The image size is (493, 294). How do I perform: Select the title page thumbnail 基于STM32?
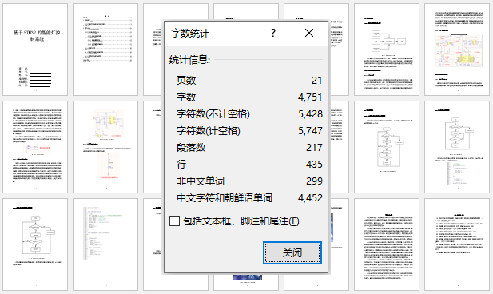point(35,50)
